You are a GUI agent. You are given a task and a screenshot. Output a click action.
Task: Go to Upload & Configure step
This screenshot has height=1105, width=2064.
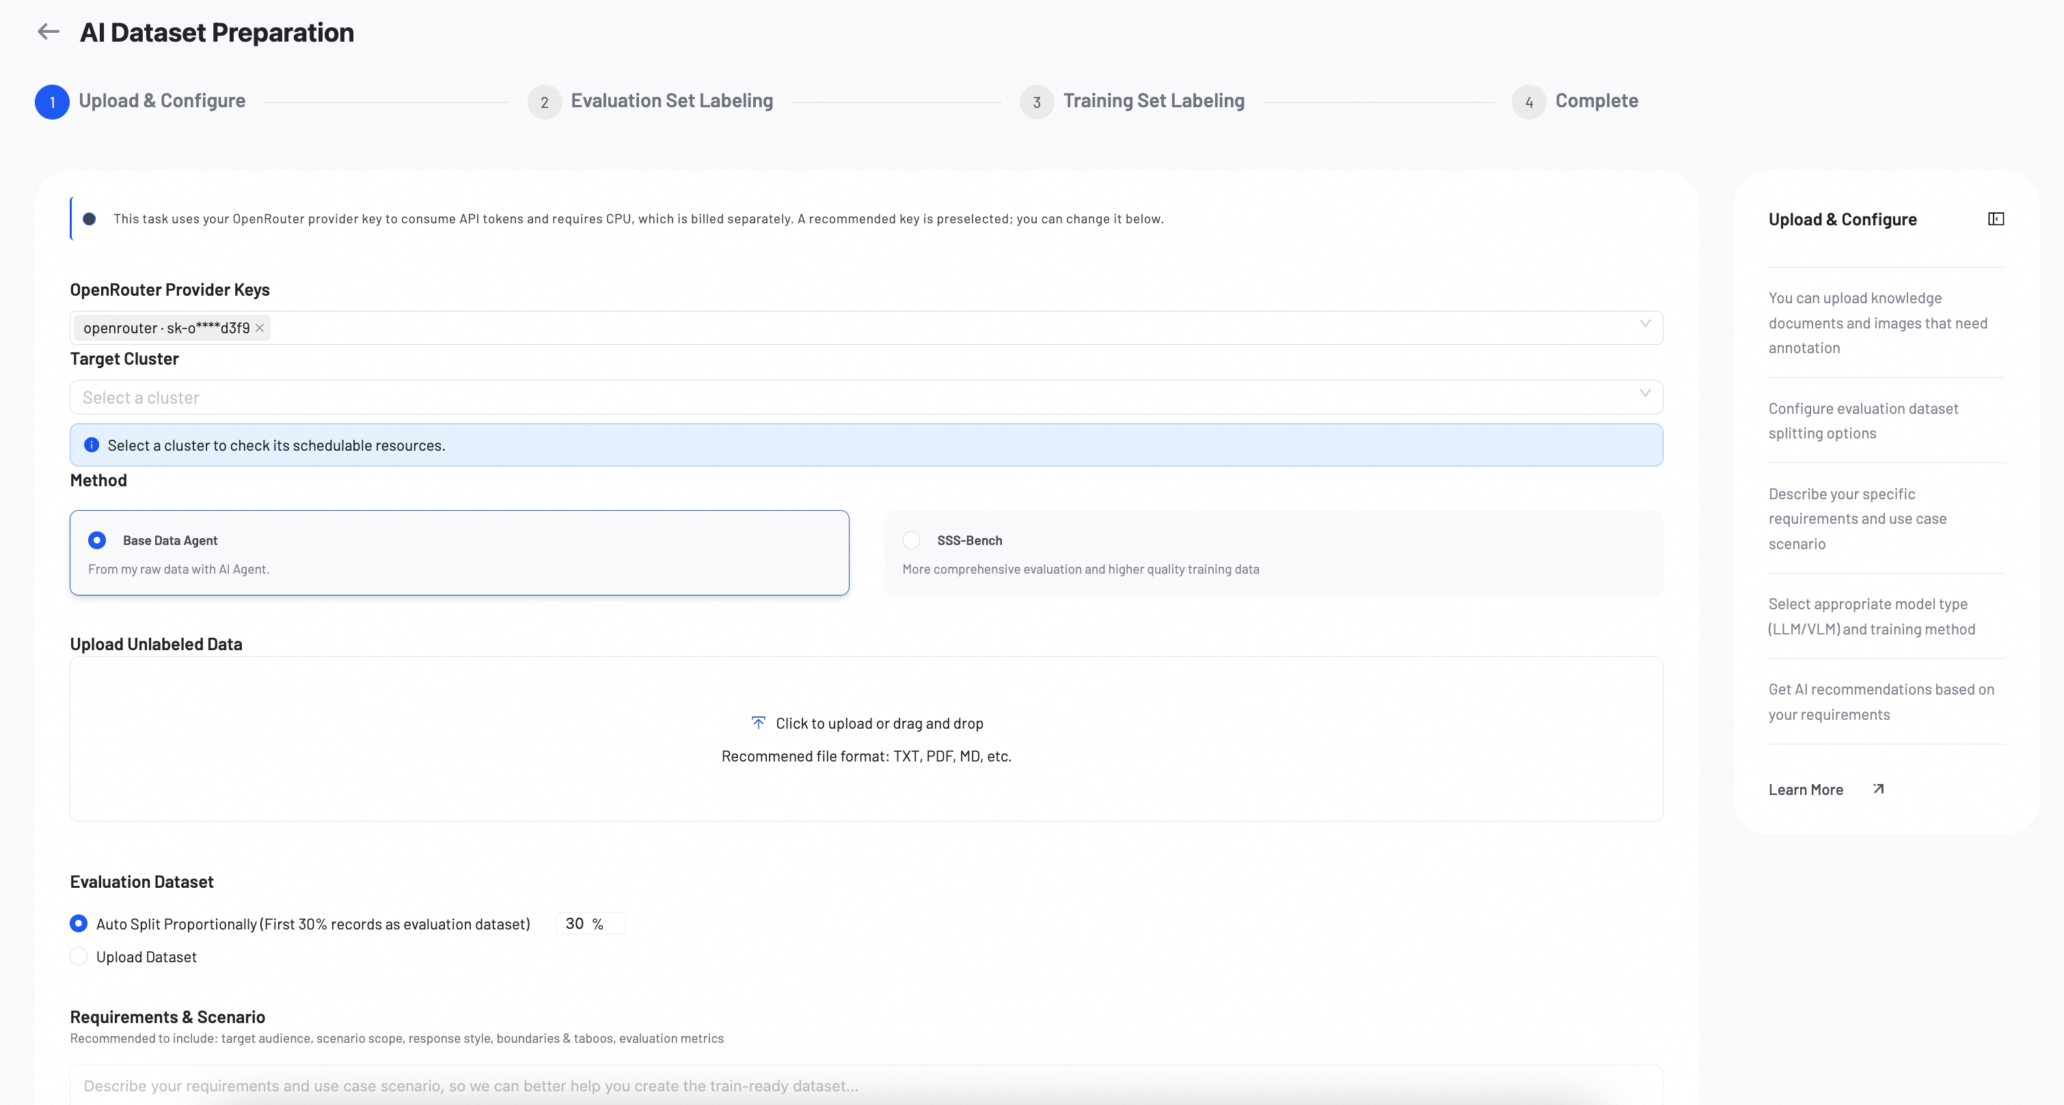click(162, 101)
